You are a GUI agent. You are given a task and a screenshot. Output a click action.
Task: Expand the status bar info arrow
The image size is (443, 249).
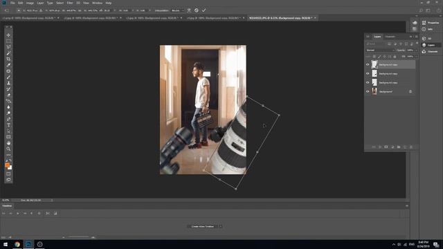[52, 200]
